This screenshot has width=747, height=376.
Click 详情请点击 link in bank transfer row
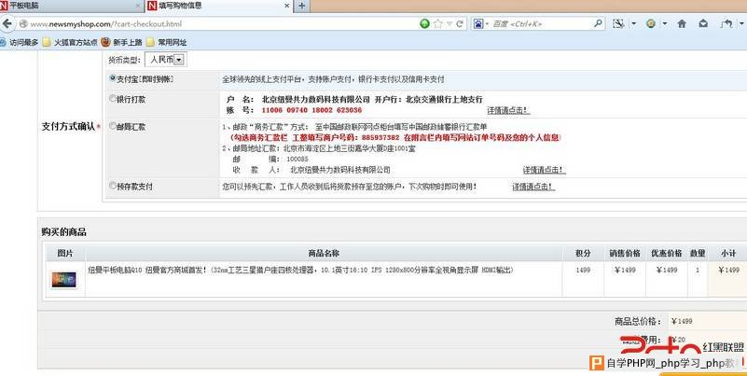point(508,110)
